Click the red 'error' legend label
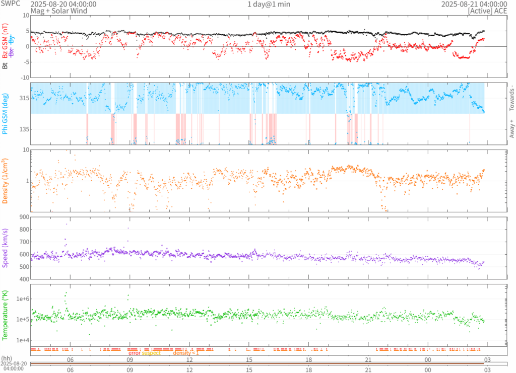 [x=134, y=353]
